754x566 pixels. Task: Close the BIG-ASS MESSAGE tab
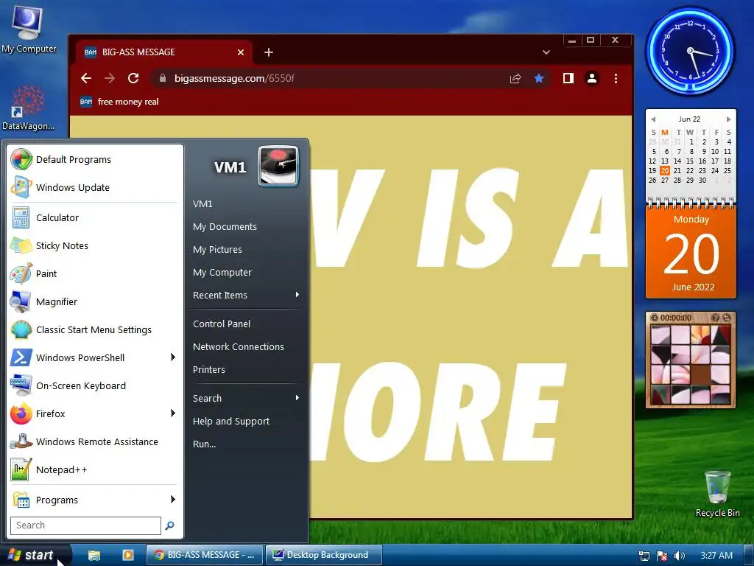coord(241,52)
